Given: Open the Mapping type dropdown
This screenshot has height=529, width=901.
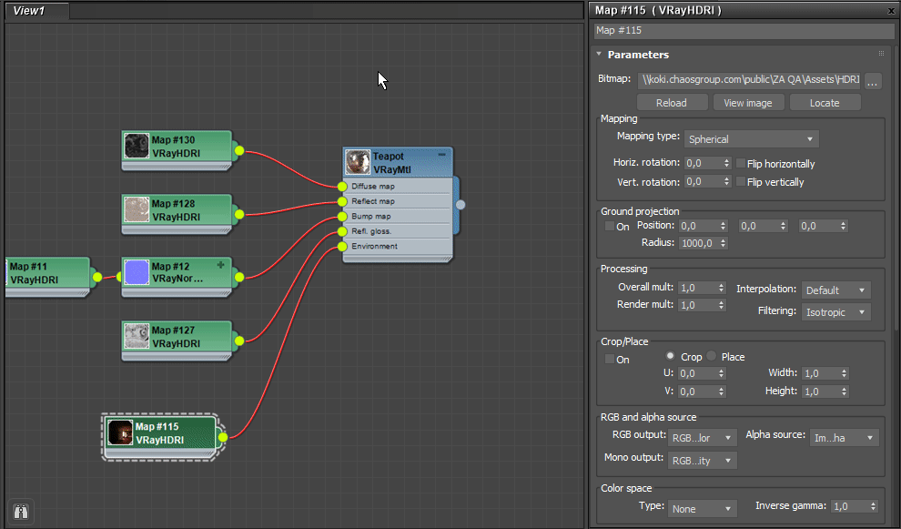Looking at the screenshot, I should click(x=752, y=139).
